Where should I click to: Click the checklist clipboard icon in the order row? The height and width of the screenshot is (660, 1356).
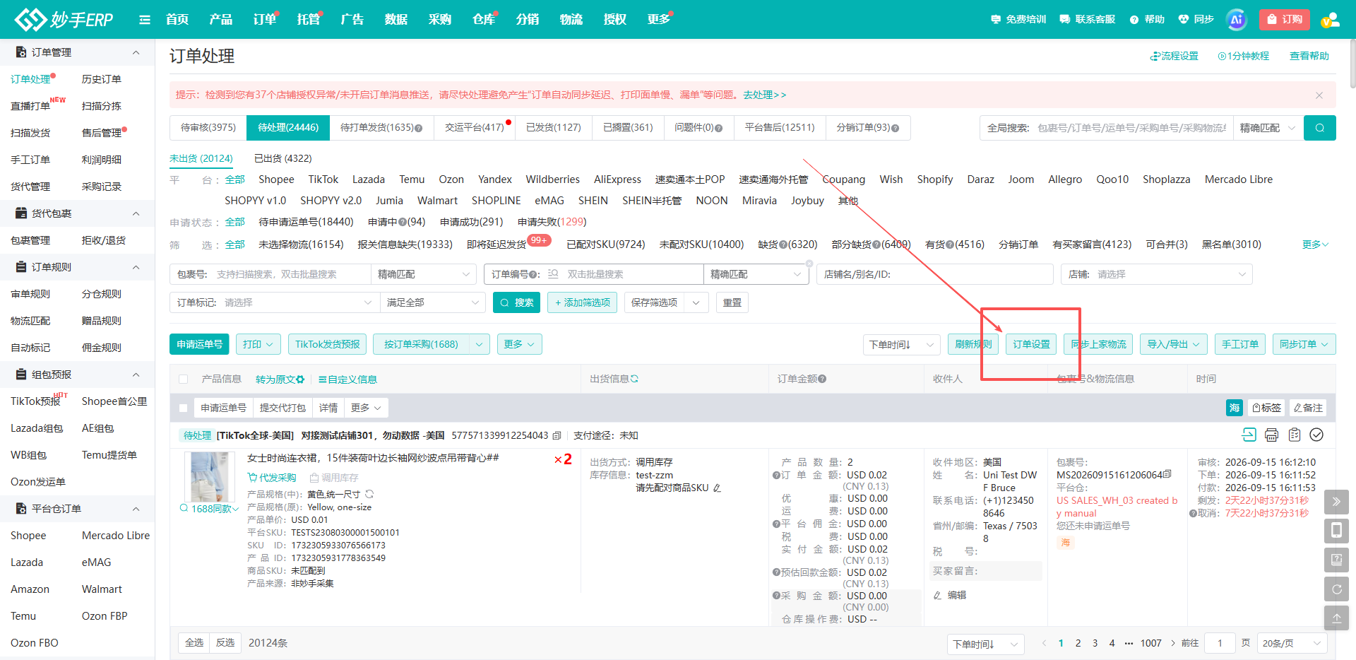[x=1294, y=435]
